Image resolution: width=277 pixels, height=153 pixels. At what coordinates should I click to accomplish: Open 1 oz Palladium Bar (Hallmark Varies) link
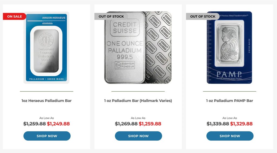pyautogui.click(x=138, y=101)
